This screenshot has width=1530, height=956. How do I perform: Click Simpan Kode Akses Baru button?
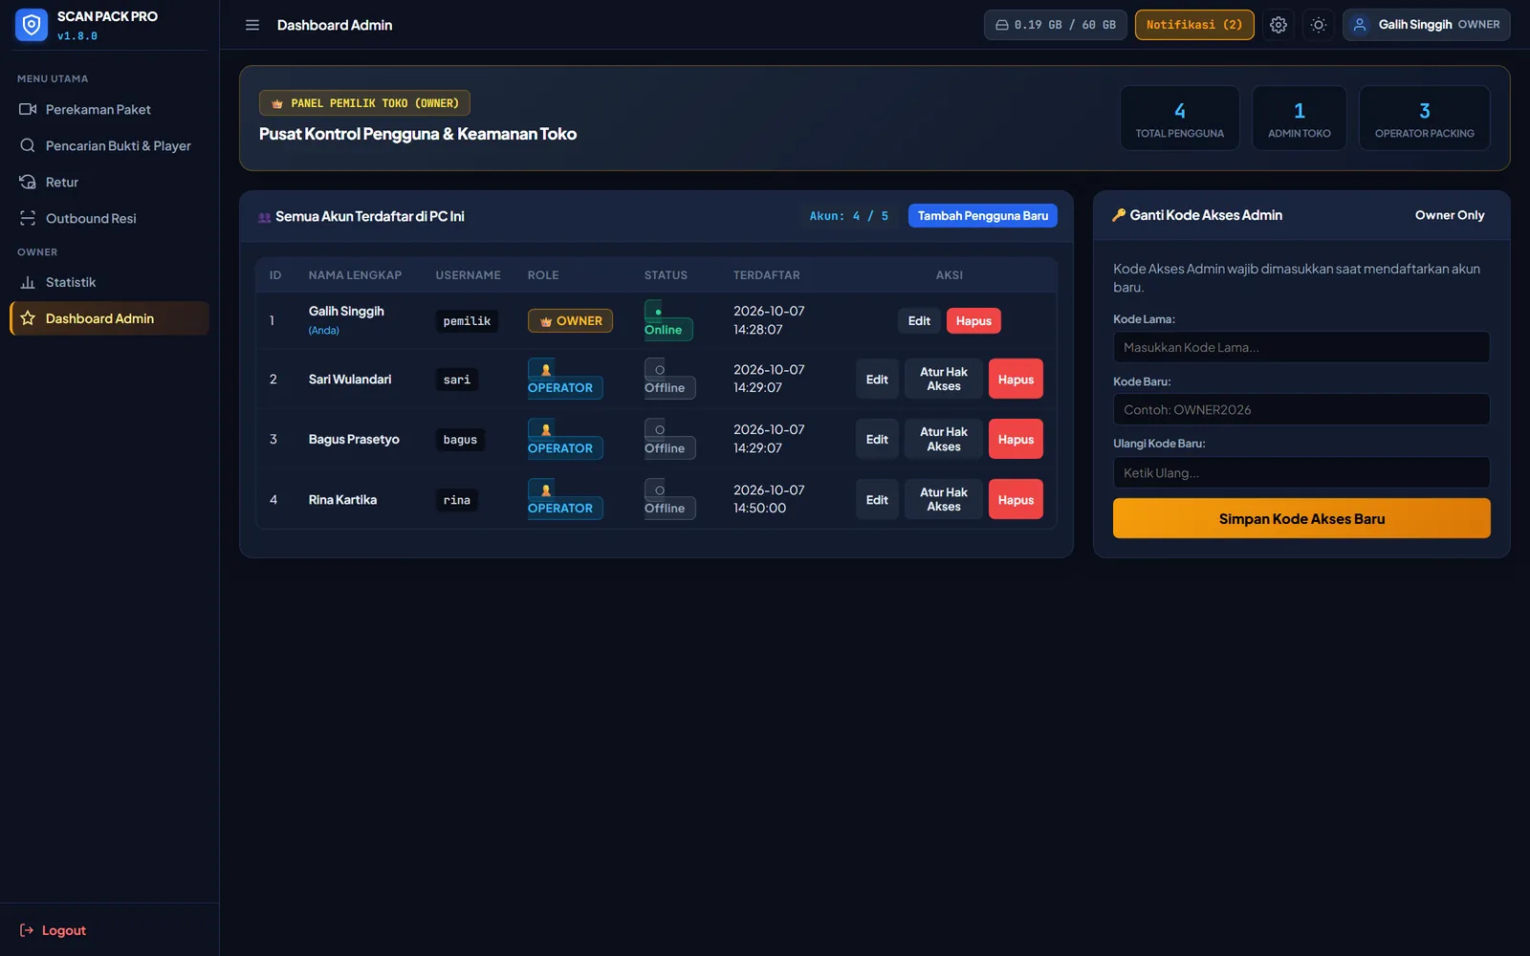click(x=1301, y=518)
